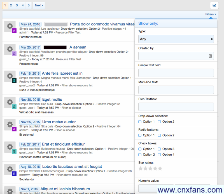
Task: Toggle the Filters dropdown menu
Action: tap(211, 14)
